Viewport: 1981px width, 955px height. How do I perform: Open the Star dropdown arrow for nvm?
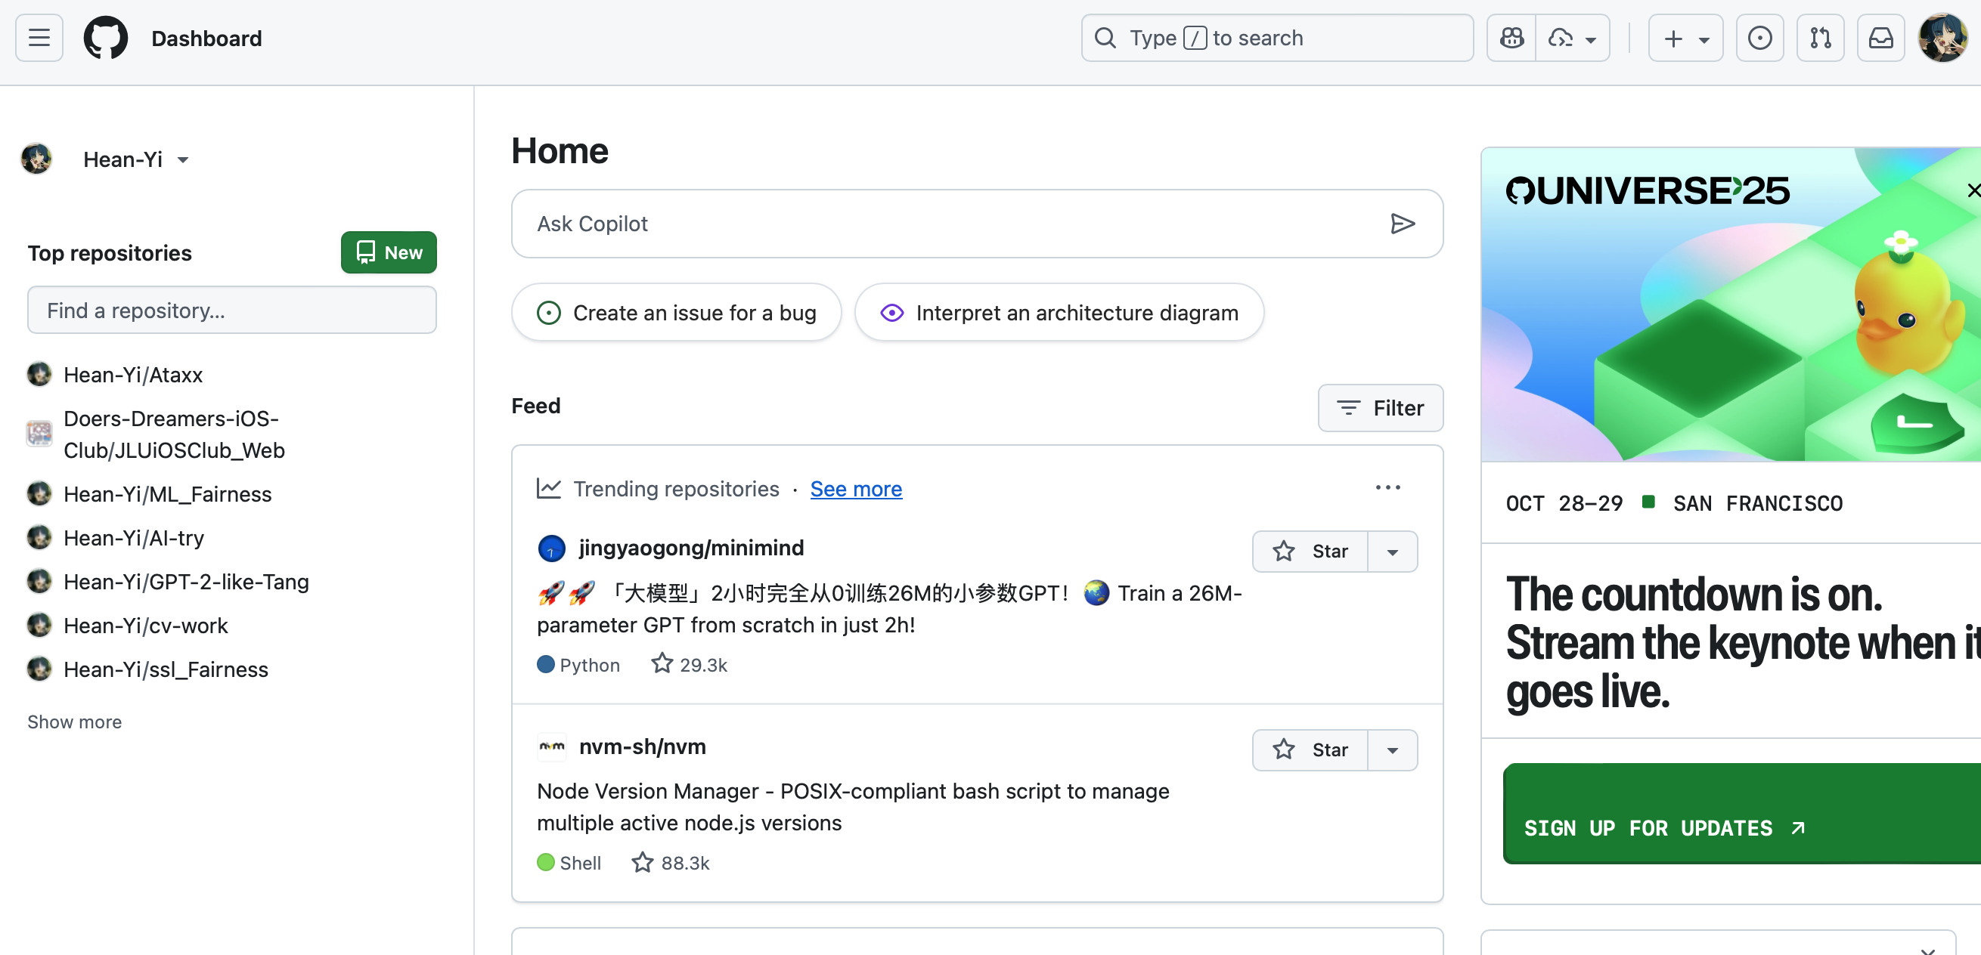[x=1394, y=749]
